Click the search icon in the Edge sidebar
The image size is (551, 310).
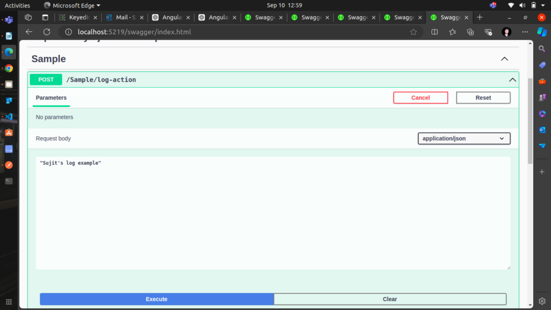(x=542, y=49)
